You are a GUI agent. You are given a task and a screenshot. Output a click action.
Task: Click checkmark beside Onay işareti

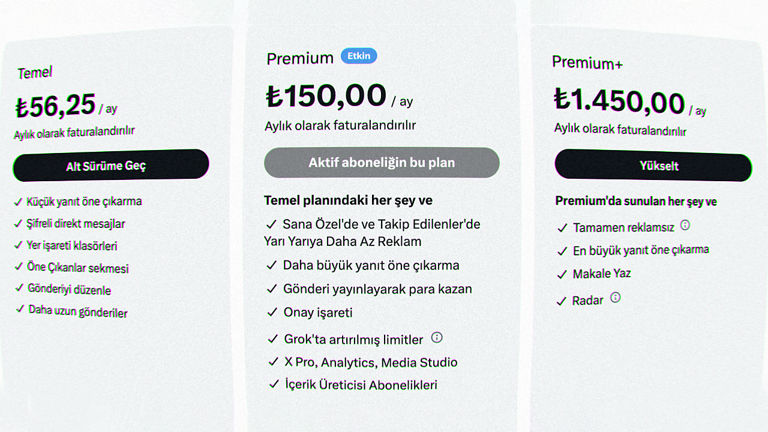(x=271, y=313)
